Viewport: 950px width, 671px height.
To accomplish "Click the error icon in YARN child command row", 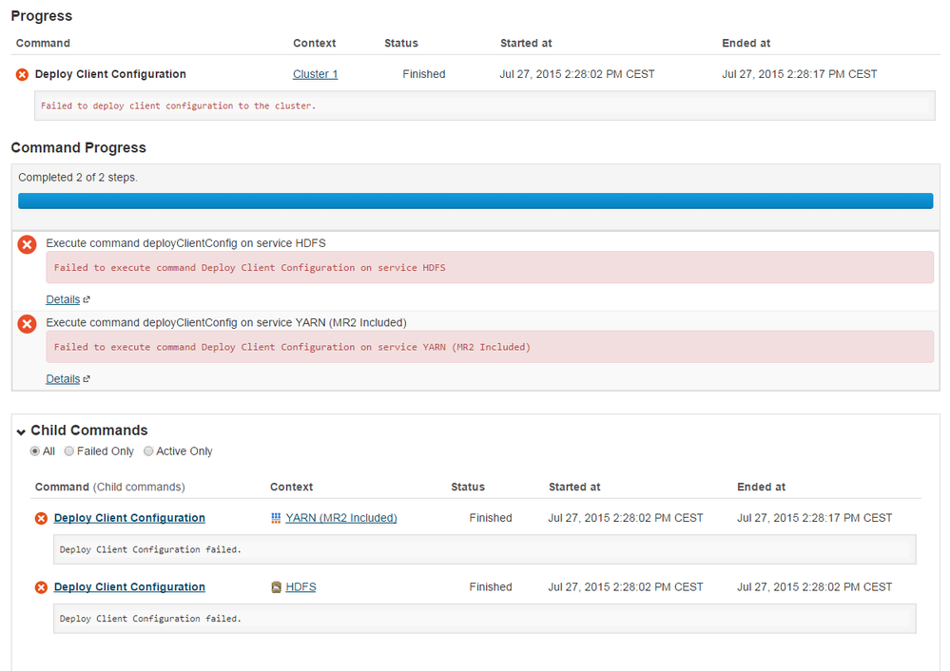I will tap(41, 518).
